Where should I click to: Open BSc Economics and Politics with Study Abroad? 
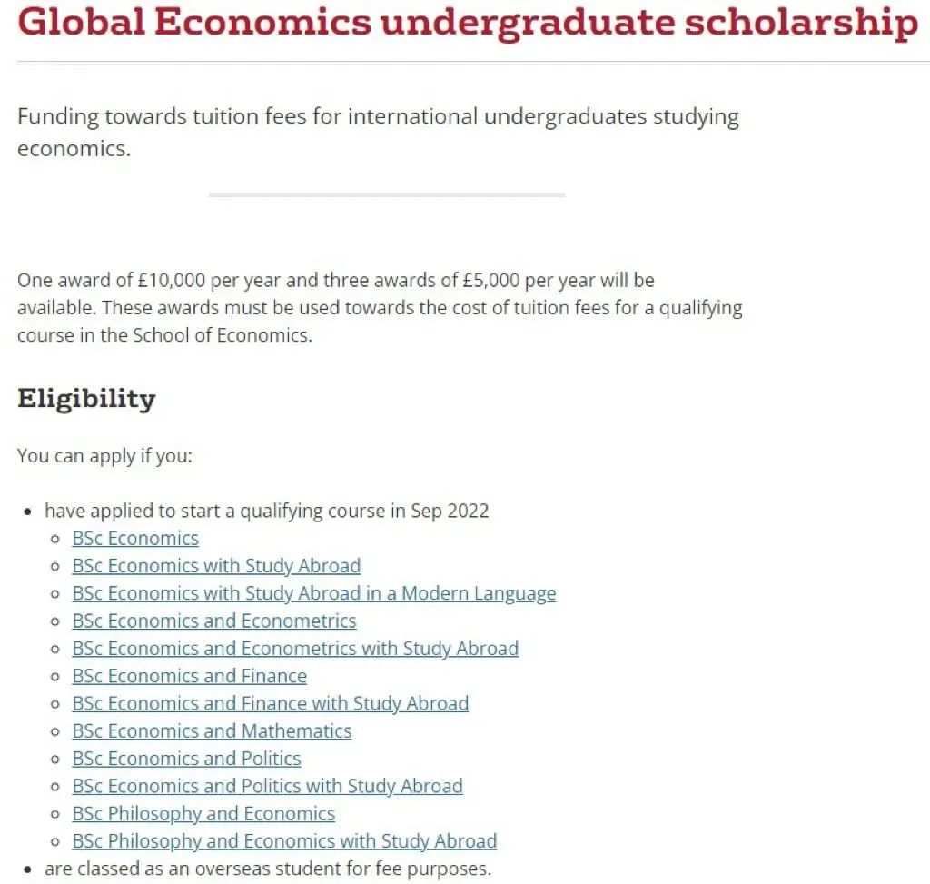[268, 786]
